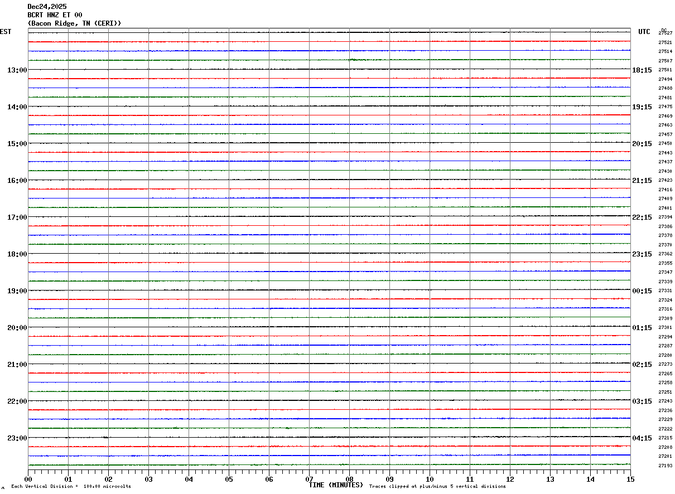The width and height of the screenshot is (675, 494).
Task: Click the DC offset value '27201'
Action: tap(665, 456)
